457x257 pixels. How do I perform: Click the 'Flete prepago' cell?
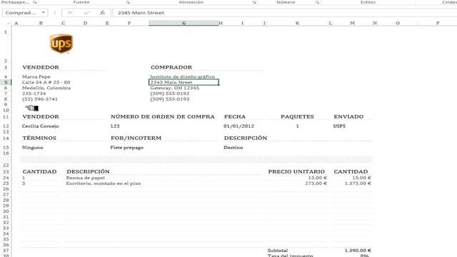(127, 148)
